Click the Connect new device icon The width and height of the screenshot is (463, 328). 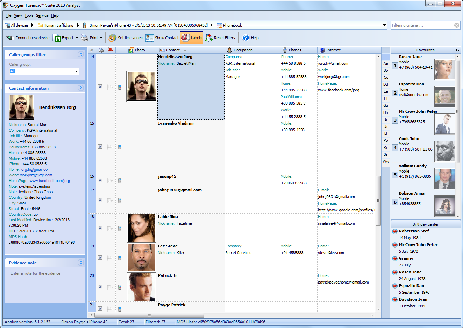point(10,38)
